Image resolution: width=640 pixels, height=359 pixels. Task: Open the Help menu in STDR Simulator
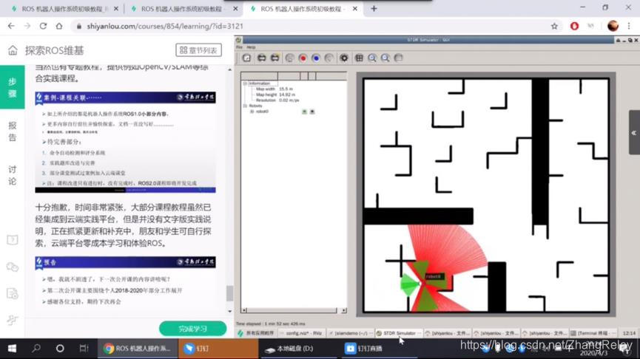[x=251, y=47]
